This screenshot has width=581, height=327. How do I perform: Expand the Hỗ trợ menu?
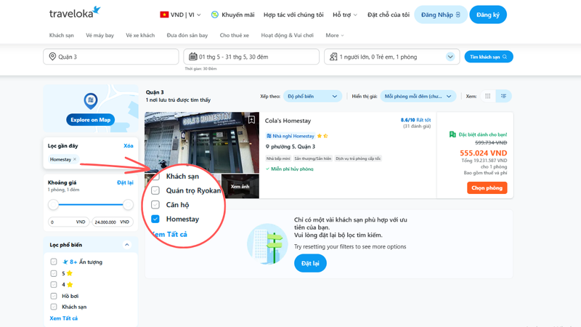tap(344, 15)
